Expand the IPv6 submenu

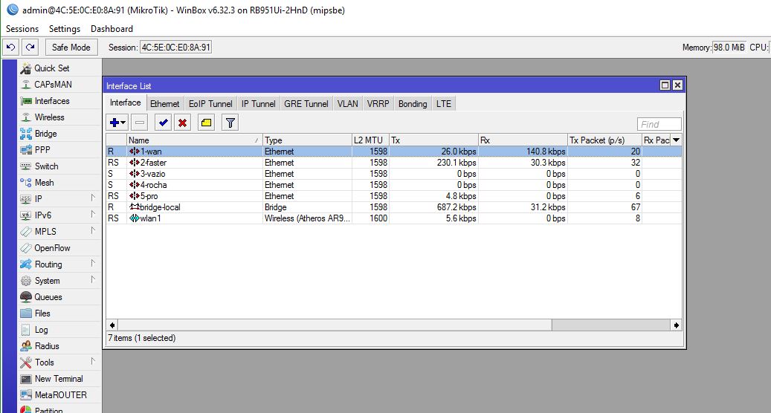point(59,215)
